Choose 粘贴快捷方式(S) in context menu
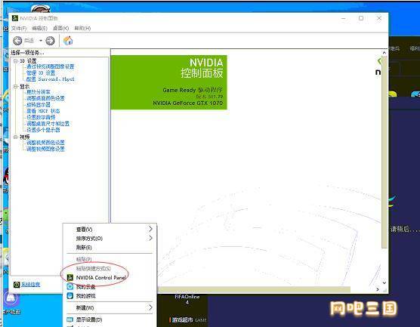The width and height of the screenshot is (420, 327). point(110,268)
